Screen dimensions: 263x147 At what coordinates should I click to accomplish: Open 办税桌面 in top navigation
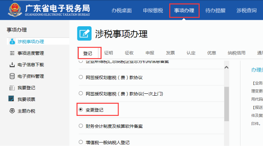(122, 10)
